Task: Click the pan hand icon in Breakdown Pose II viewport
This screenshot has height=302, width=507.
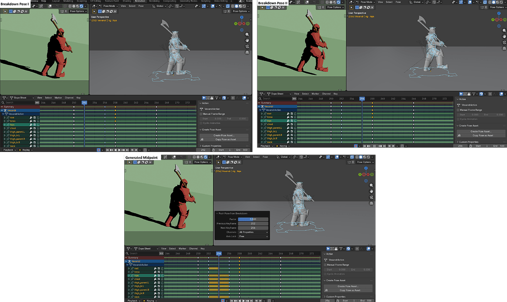Action: 504,36
